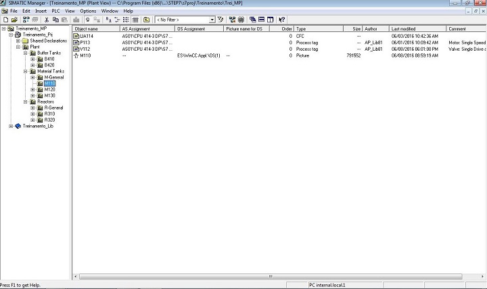Open the No Filter dropdown
The width and height of the screenshot is (487, 289).
(x=212, y=20)
